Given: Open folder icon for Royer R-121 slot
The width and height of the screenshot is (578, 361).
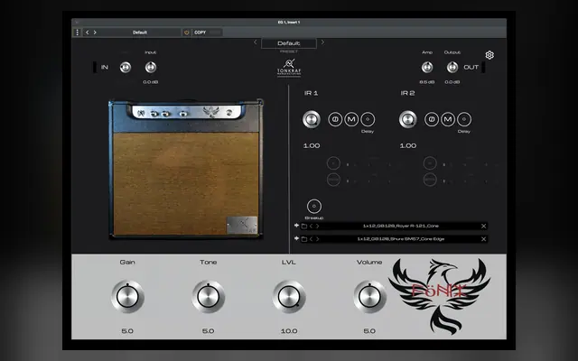Looking at the screenshot, I should [x=304, y=227].
